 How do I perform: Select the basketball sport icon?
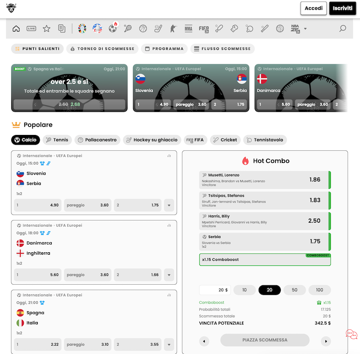coord(143,29)
